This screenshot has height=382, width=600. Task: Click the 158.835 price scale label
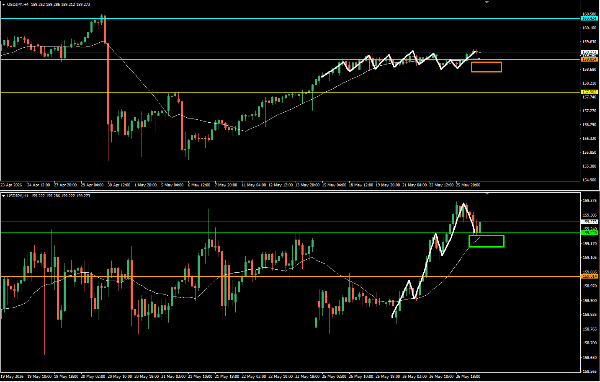click(589, 315)
